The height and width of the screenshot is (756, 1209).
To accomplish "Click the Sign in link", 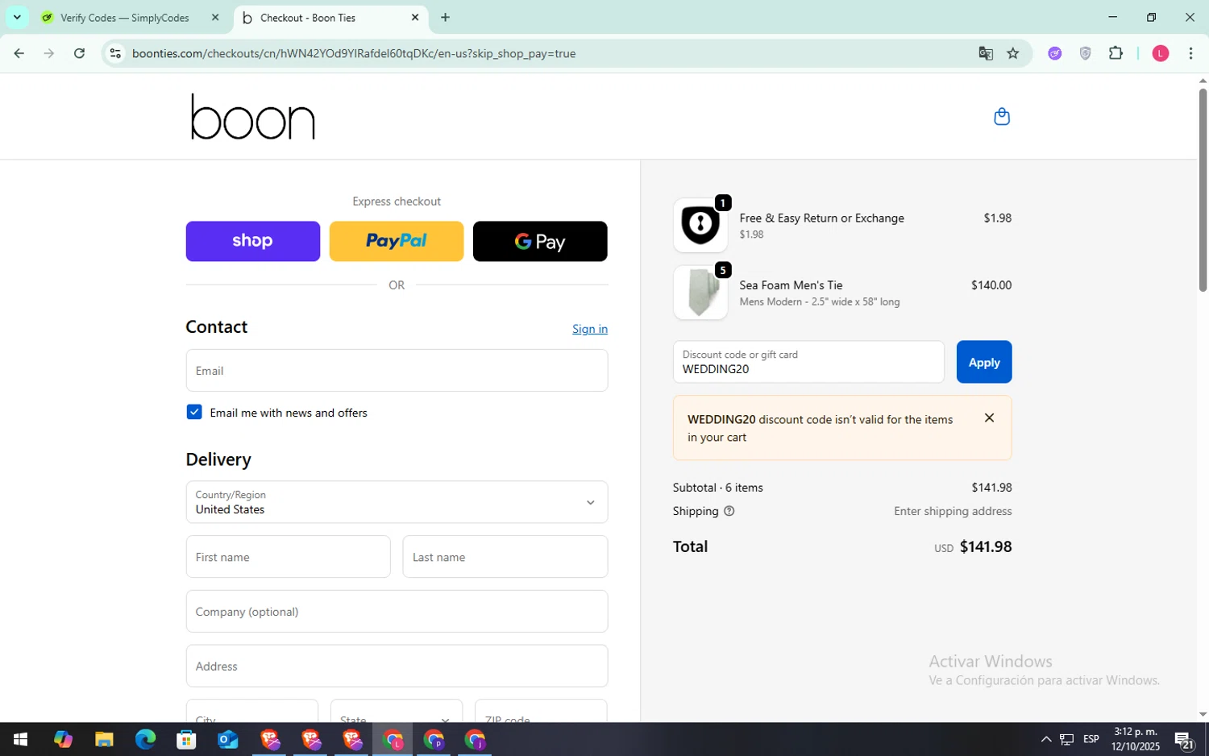I will tap(590, 329).
